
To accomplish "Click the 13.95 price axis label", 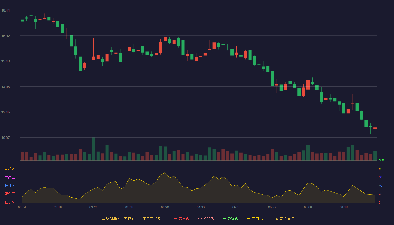I will [x=5, y=87].
